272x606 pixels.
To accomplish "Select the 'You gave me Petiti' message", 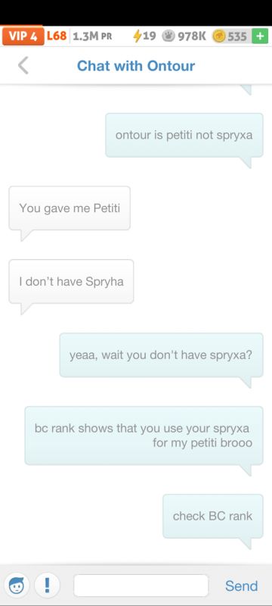I will pos(70,208).
